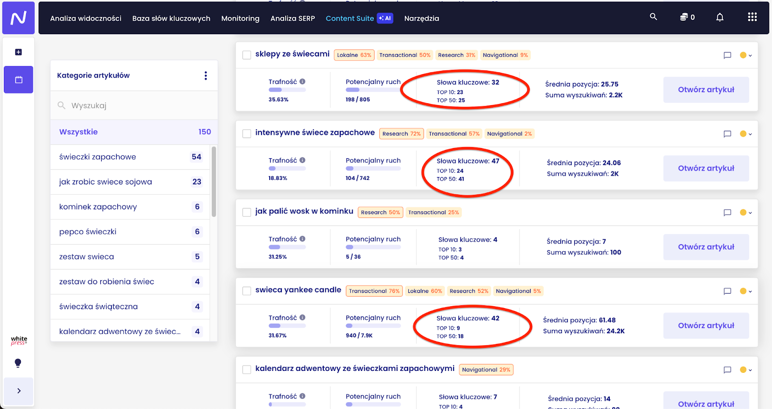
Task: Expand the left sidebar with chevron
Action: (x=19, y=391)
